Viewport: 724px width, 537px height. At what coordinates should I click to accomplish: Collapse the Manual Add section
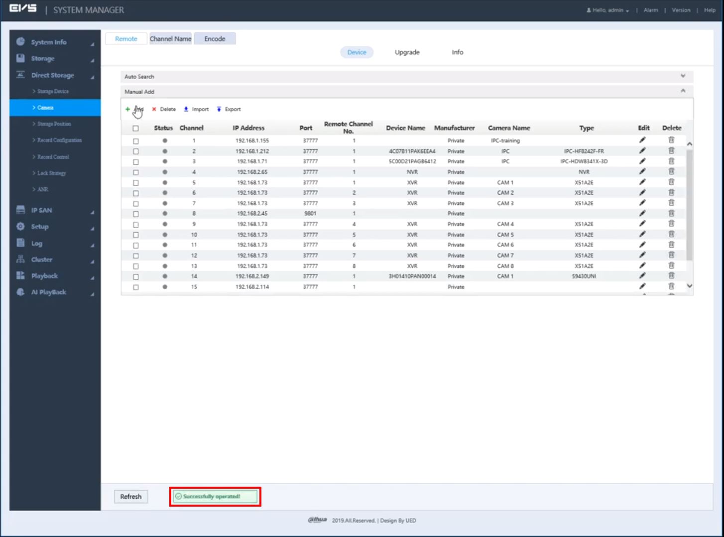pyautogui.click(x=683, y=91)
